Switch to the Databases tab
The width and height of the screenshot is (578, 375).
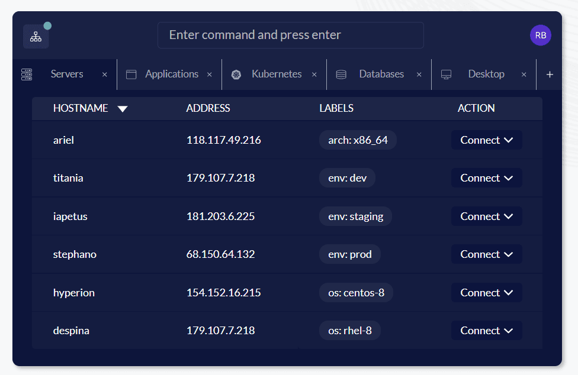click(x=381, y=74)
